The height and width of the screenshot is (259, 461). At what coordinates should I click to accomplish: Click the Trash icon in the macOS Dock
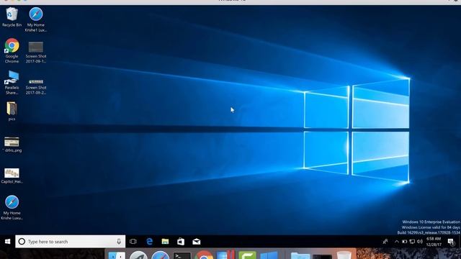pyautogui.click(x=344, y=255)
